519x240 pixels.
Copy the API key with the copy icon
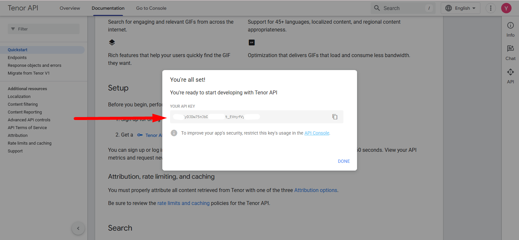click(x=335, y=117)
